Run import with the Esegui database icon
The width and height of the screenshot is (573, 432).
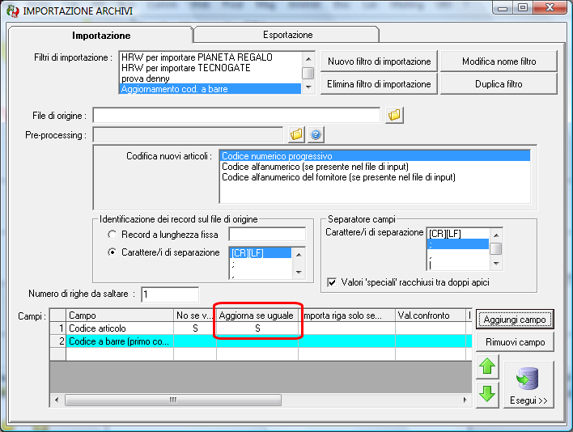click(x=528, y=385)
